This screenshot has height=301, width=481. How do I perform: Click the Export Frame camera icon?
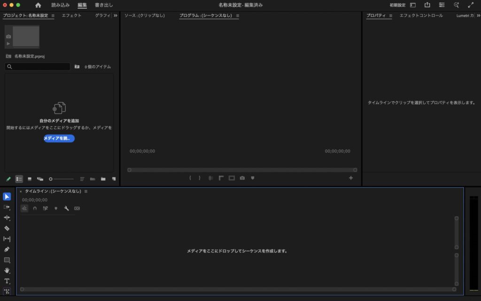242,178
